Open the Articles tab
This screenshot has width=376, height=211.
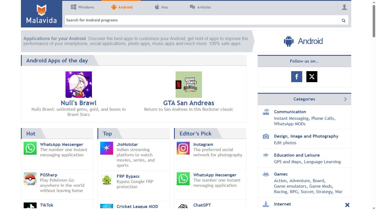[200, 7]
